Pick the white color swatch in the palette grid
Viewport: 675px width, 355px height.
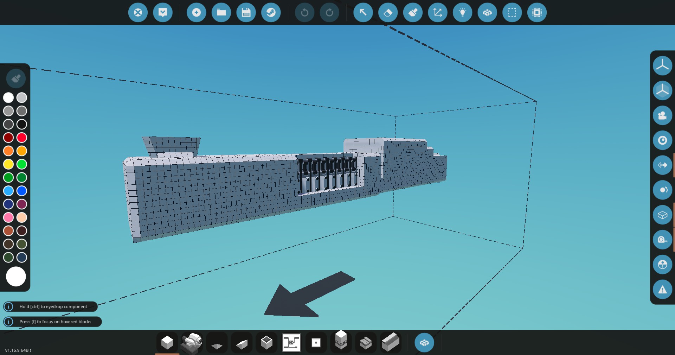pyautogui.click(x=8, y=97)
